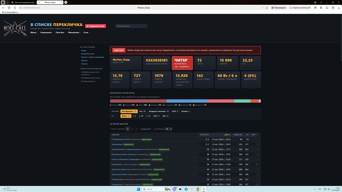342x192 pixels.
Task: Open the Завоевание match link
Action: tap(117, 144)
